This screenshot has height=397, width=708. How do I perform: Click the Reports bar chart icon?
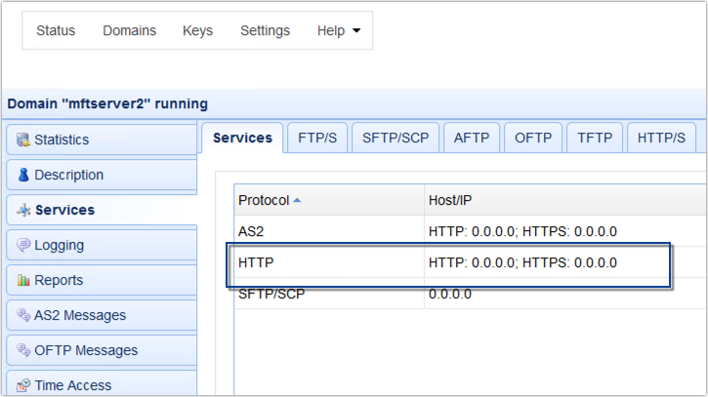(23, 280)
